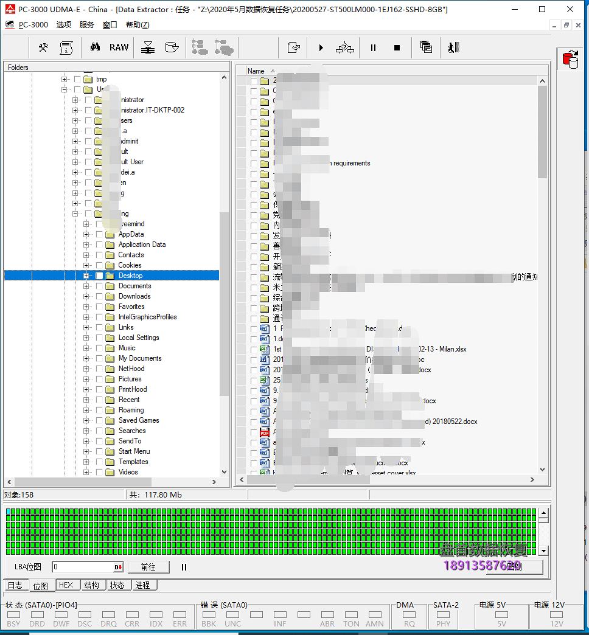The height and width of the screenshot is (635, 589).
Task: Click the Stop button in toolbar
Action: pos(397,48)
